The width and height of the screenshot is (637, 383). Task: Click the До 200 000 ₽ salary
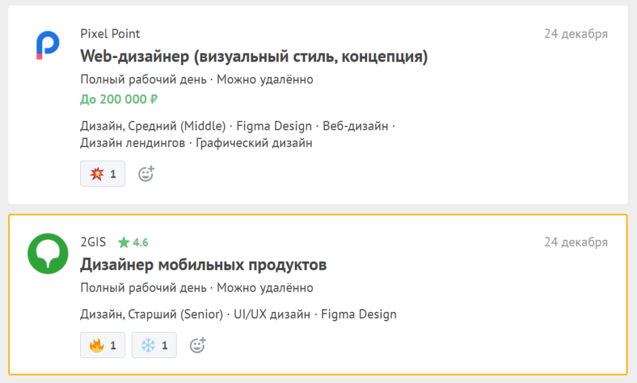coord(119,99)
